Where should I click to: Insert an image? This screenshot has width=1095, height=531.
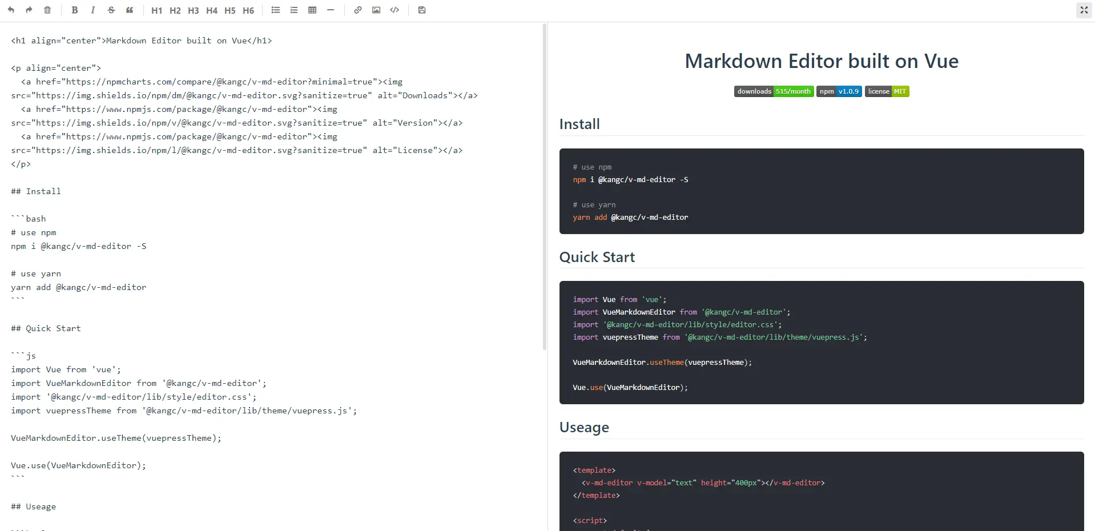376,10
